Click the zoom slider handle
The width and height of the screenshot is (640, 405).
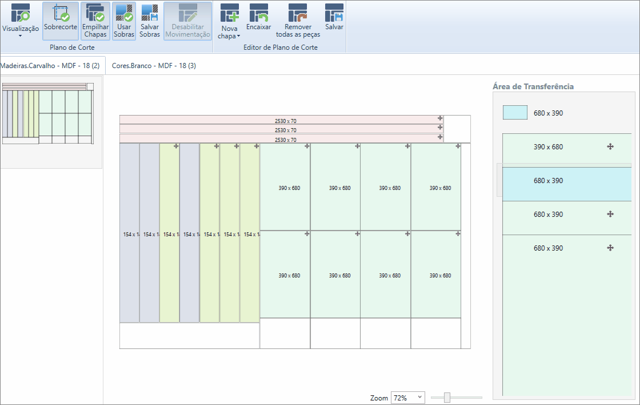447,397
